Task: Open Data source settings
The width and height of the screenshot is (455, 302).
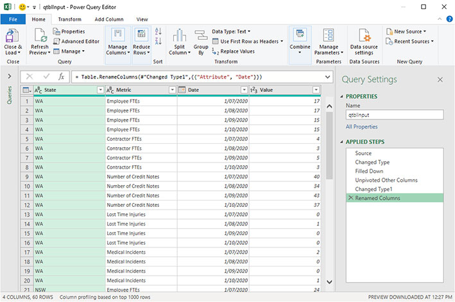Action: [364, 42]
